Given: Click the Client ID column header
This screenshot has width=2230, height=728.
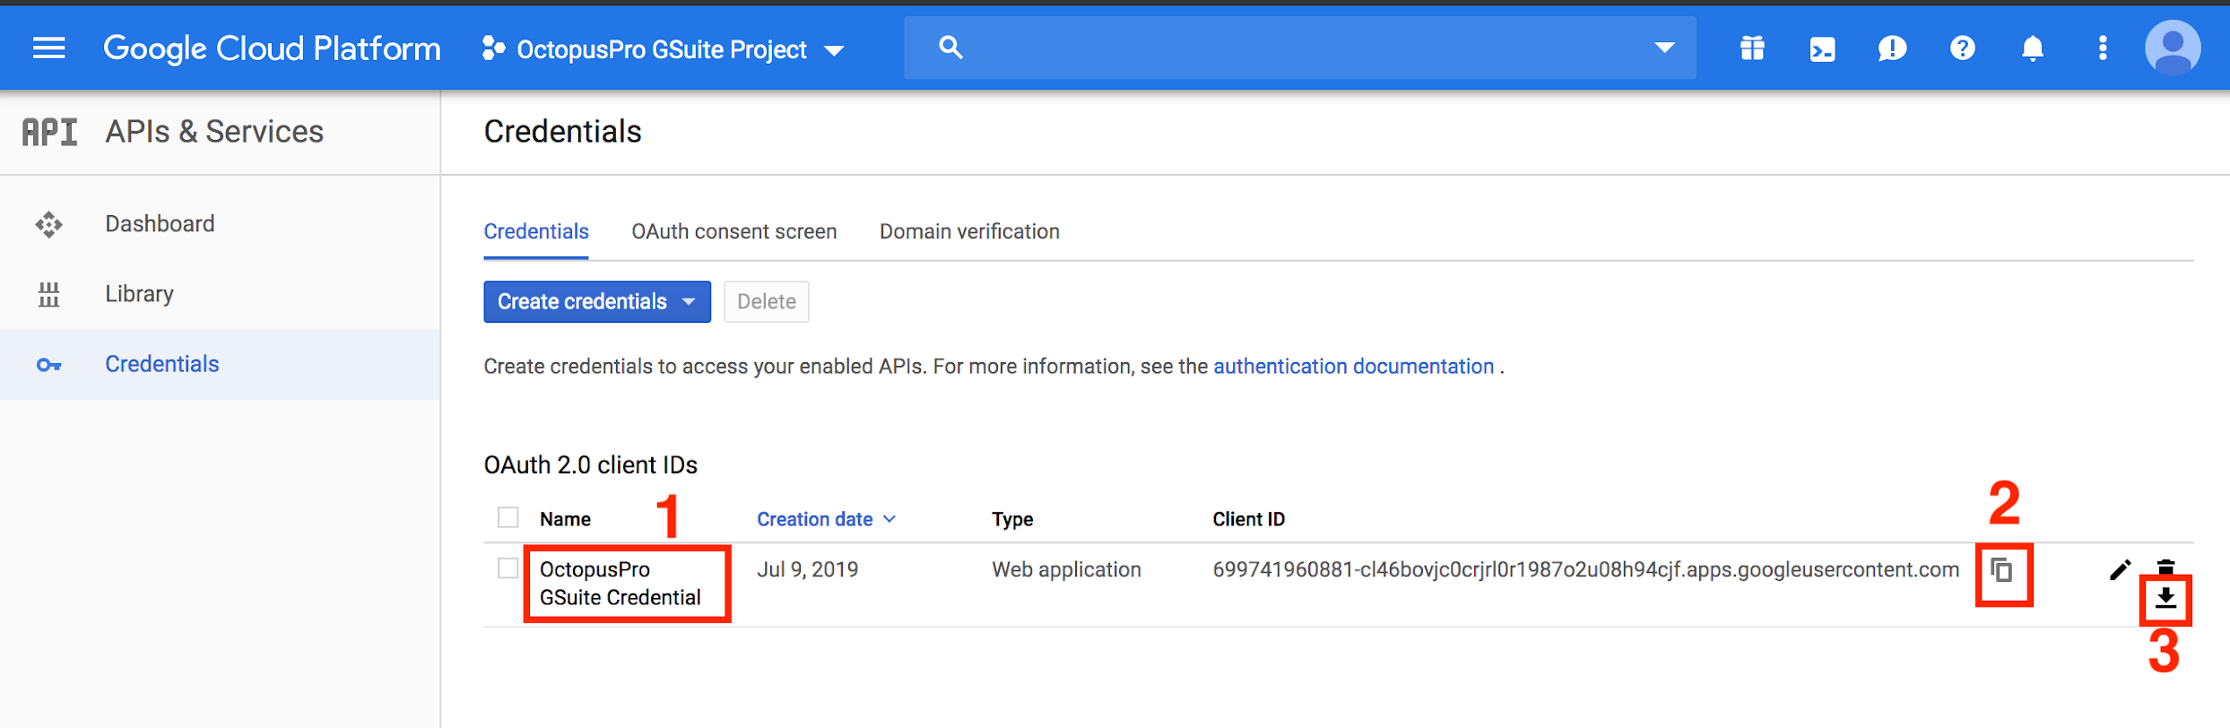Looking at the screenshot, I should coord(1248,519).
